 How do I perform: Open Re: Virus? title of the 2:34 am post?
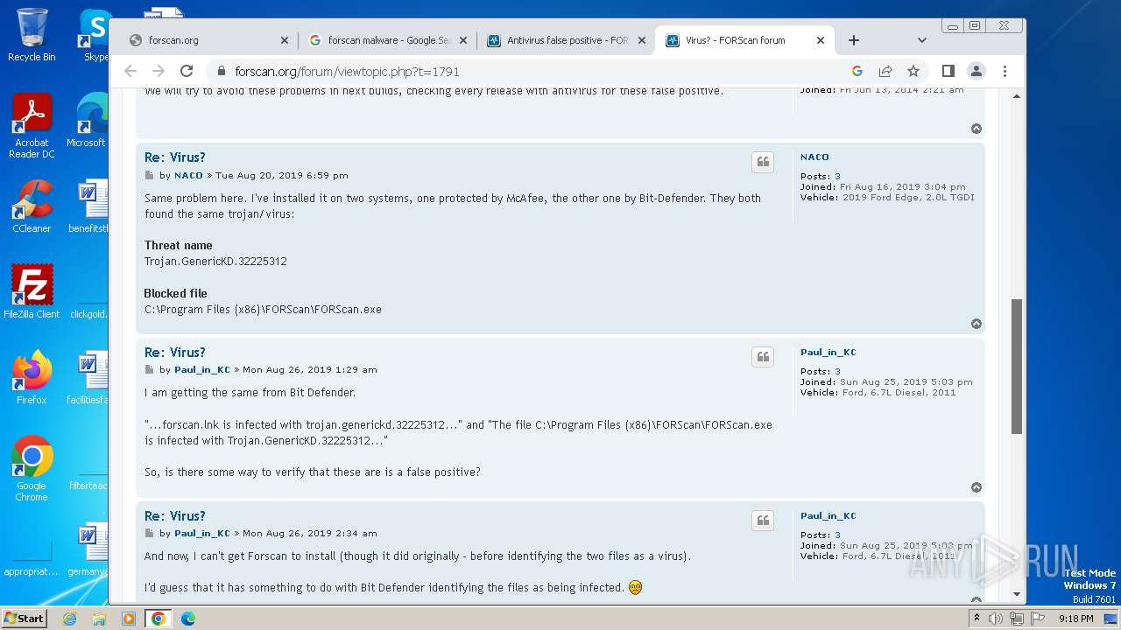[175, 516]
